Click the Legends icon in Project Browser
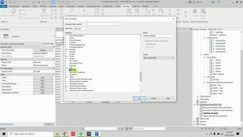Screen dimensions: 243x137 pos(197,102)
